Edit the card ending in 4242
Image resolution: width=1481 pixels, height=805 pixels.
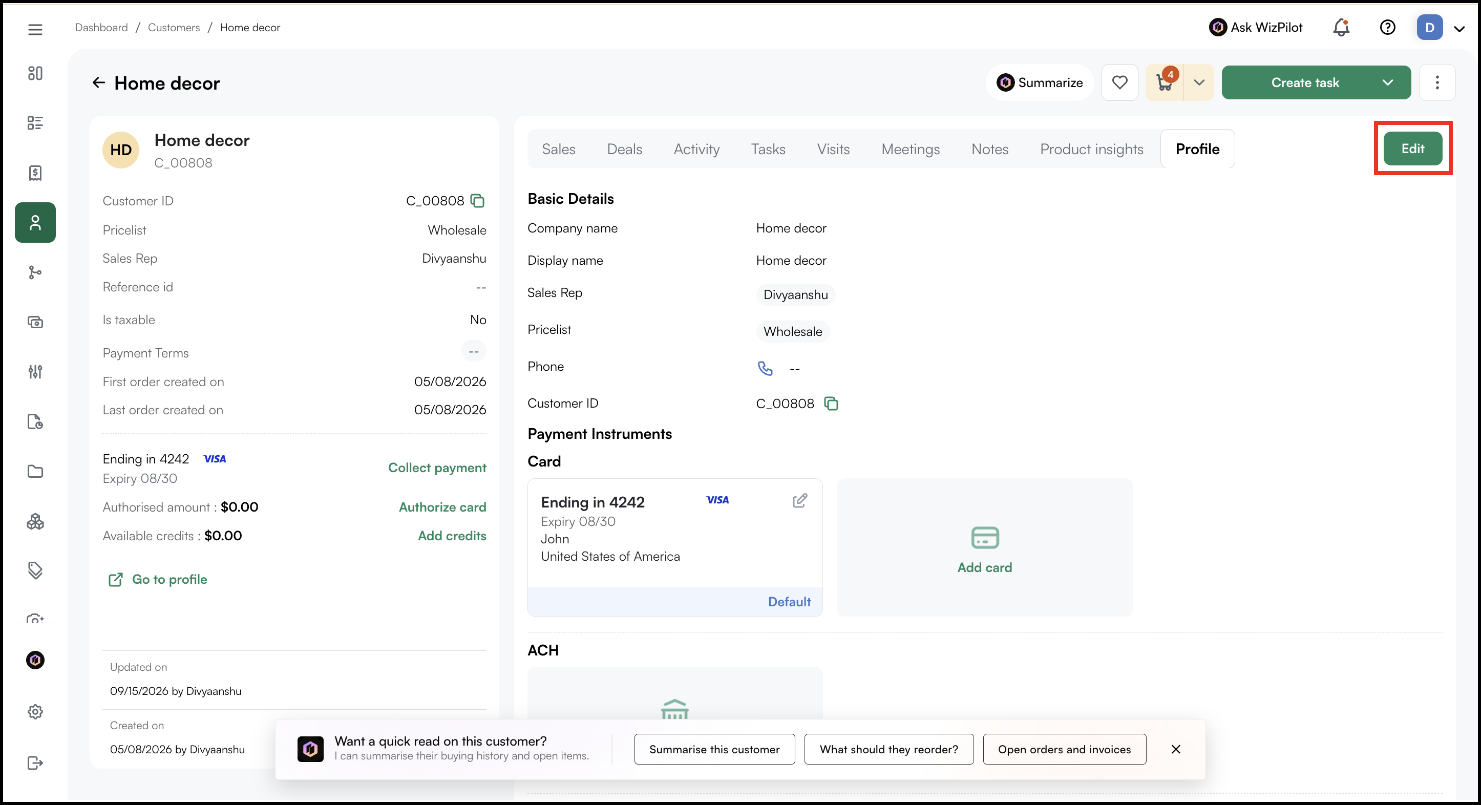(800, 501)
